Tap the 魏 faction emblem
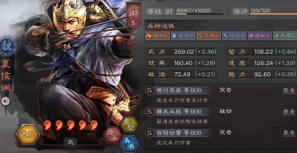Screen dimensions: 297x153 pyautogui.click(x=8, y=47)
